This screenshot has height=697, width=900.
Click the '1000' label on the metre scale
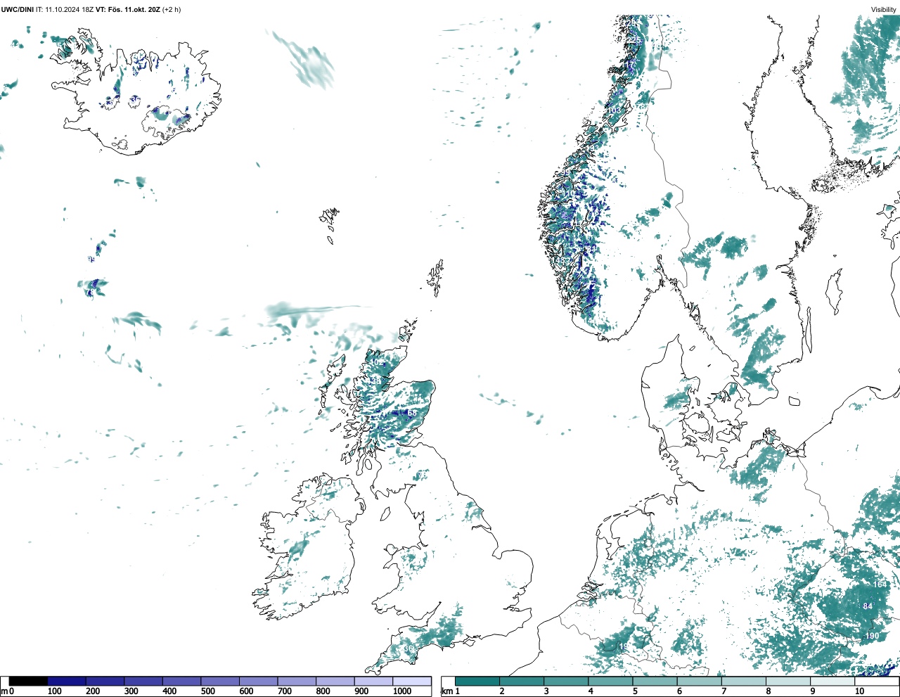[x=402, y=691]
